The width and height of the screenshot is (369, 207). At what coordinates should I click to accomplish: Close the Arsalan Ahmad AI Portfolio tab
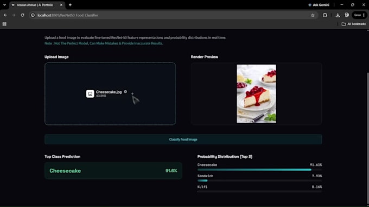(61, 5)
